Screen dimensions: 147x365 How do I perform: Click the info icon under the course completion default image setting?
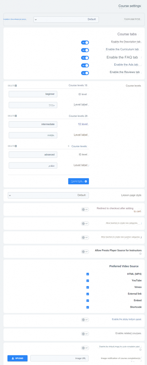tap(141, 350)
